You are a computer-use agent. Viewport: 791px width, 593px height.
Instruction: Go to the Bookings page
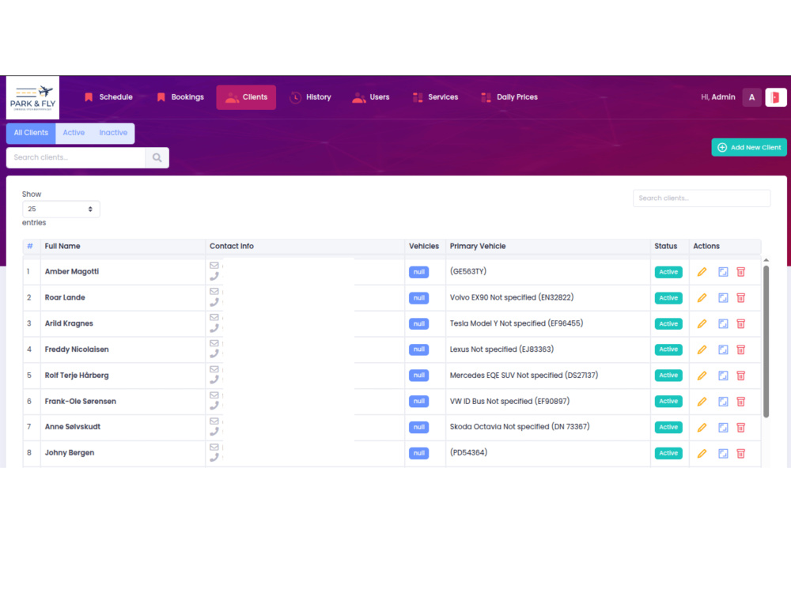[x=180, y=97]
